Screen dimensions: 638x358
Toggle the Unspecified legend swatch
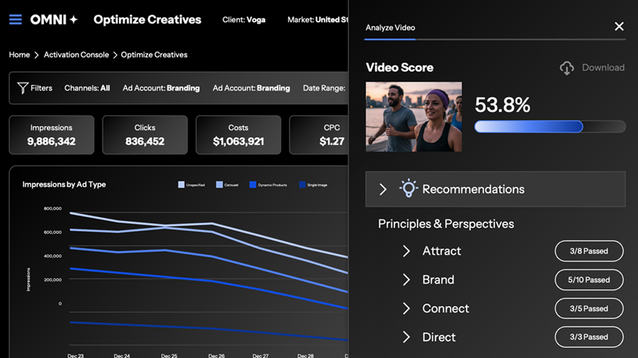click(x=181, y=185)
